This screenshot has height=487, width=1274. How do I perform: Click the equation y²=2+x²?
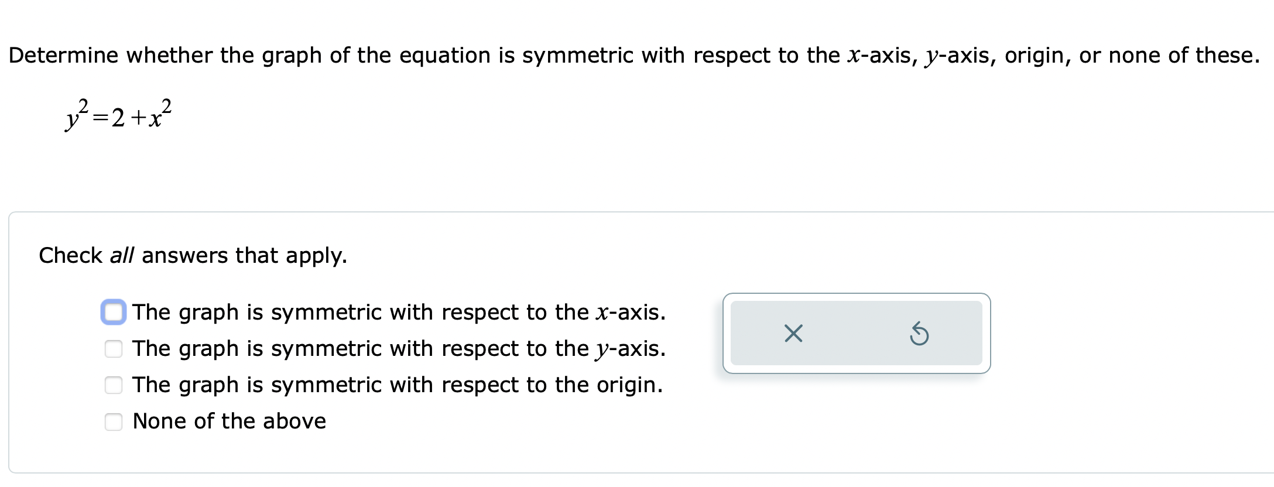click(117, 114)
